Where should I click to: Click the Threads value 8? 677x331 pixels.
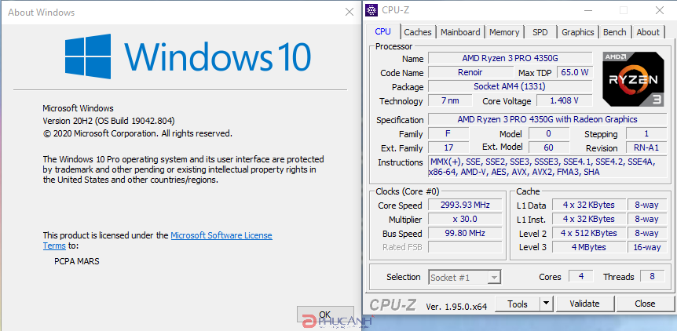(653, 276)
